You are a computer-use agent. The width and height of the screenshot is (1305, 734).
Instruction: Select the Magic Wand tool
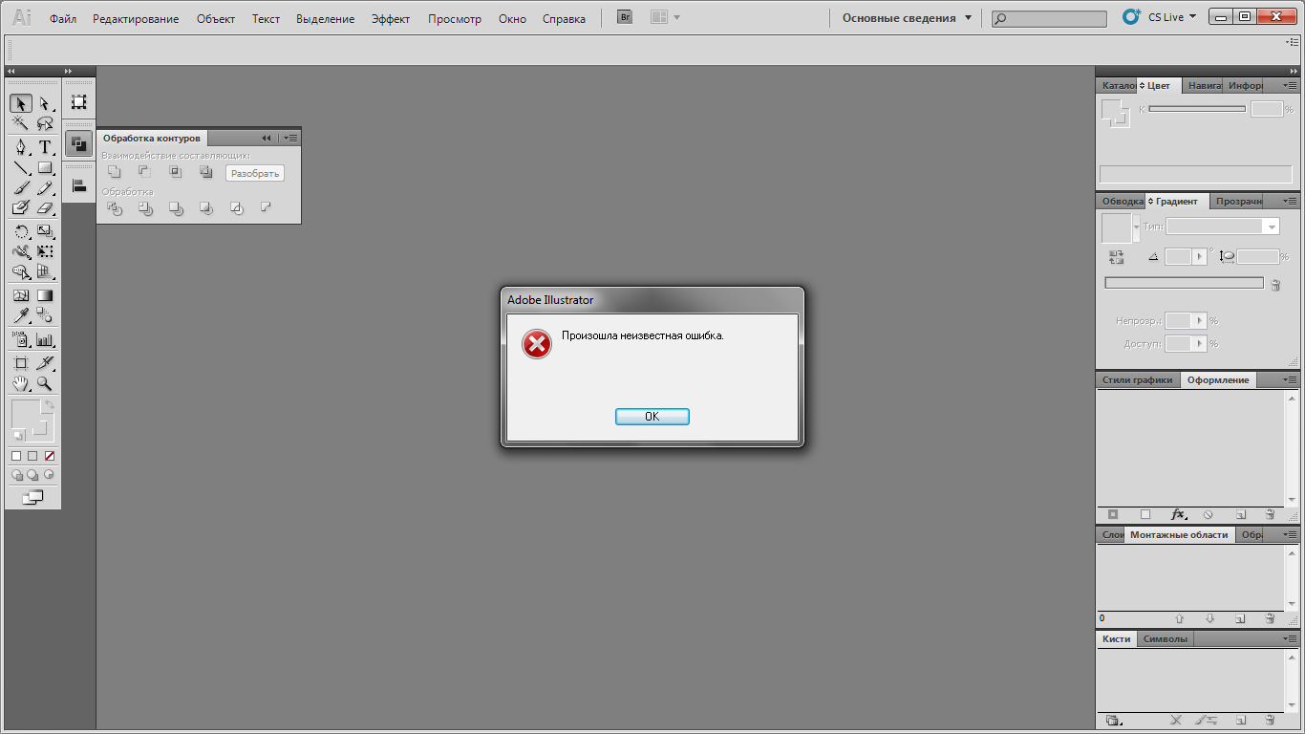[21, 123]
